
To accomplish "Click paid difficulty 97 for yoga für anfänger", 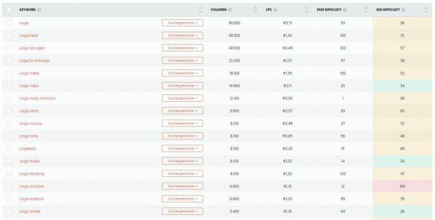I will [x=343, y=61].
